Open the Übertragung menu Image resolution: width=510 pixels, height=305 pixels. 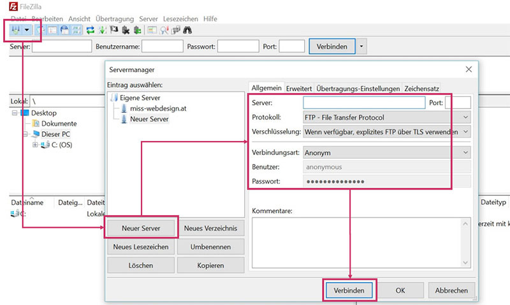point(115,19)
